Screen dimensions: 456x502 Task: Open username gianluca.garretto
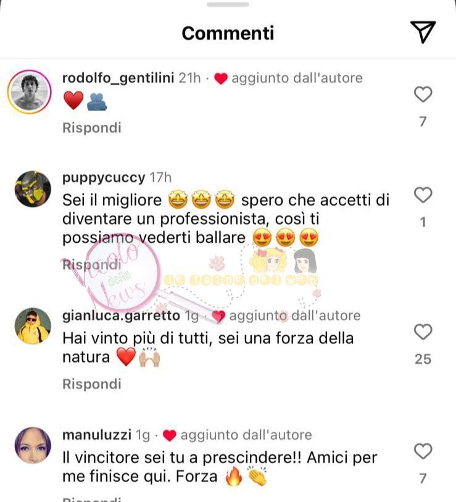pos(121,316)
